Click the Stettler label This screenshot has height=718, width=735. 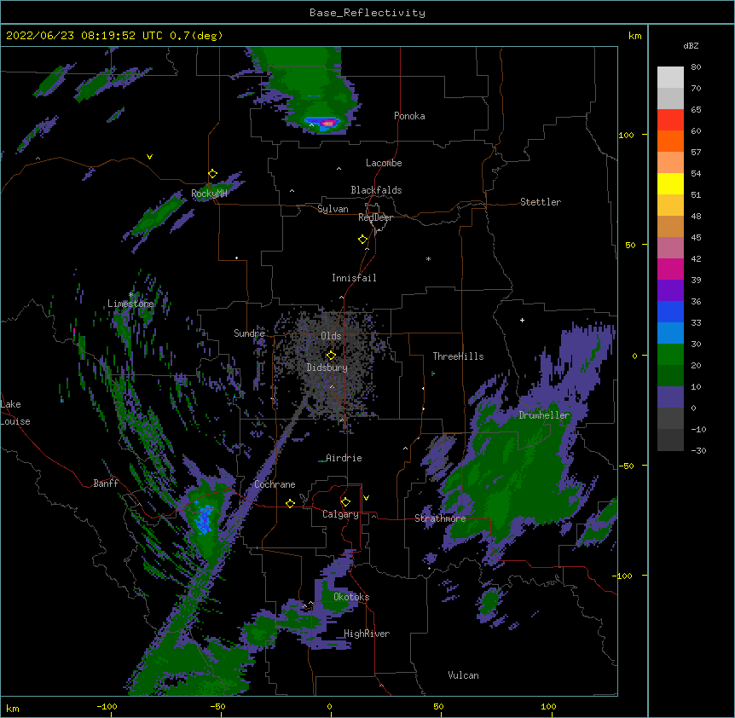pos(541,202)
